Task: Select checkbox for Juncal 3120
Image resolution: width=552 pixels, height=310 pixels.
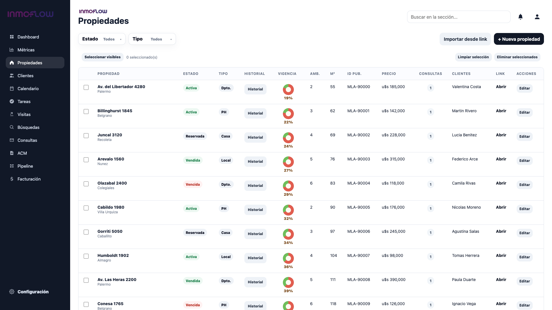Action: [x=86, y=135]
